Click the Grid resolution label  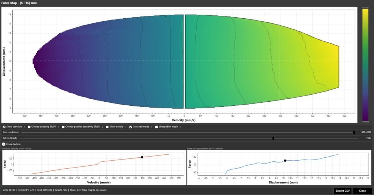(11, 132)
